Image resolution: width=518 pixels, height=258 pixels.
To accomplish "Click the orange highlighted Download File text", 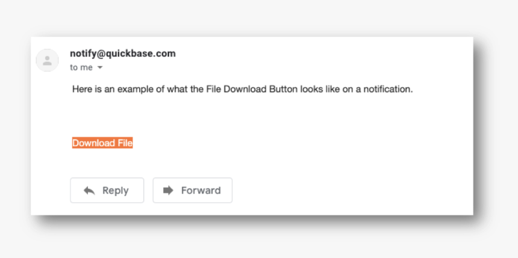I will coord(102,143).
